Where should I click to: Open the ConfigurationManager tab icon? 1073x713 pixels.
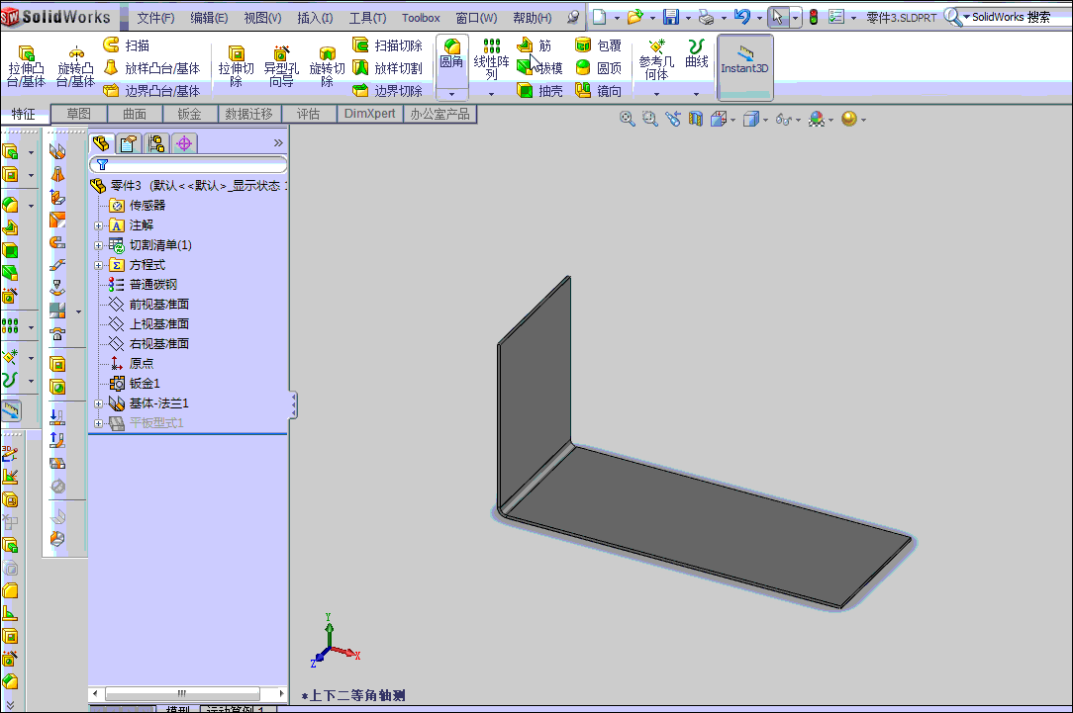pyautogui.click(x=156, y=142)
